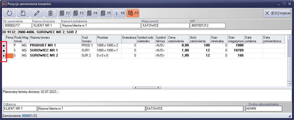Add a new order item document
Image resolution: width=294 pixels, height=120 pixels.
tap(23, 13)
